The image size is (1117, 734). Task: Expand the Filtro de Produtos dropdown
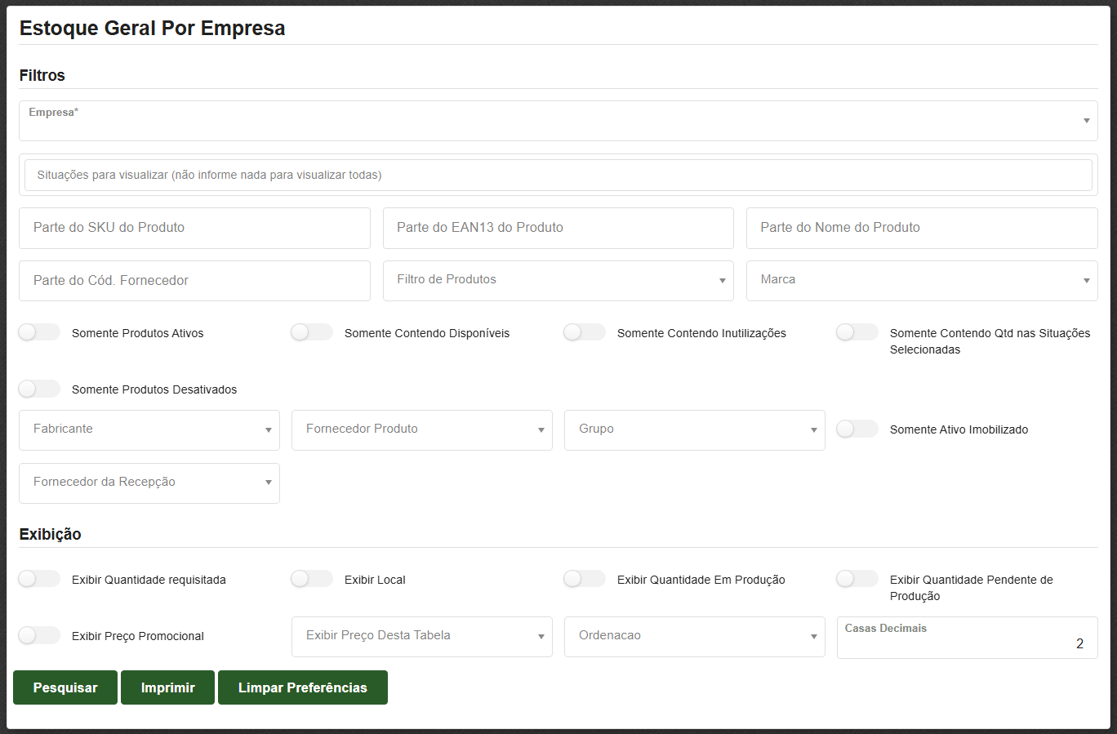[x=558, y=280]
